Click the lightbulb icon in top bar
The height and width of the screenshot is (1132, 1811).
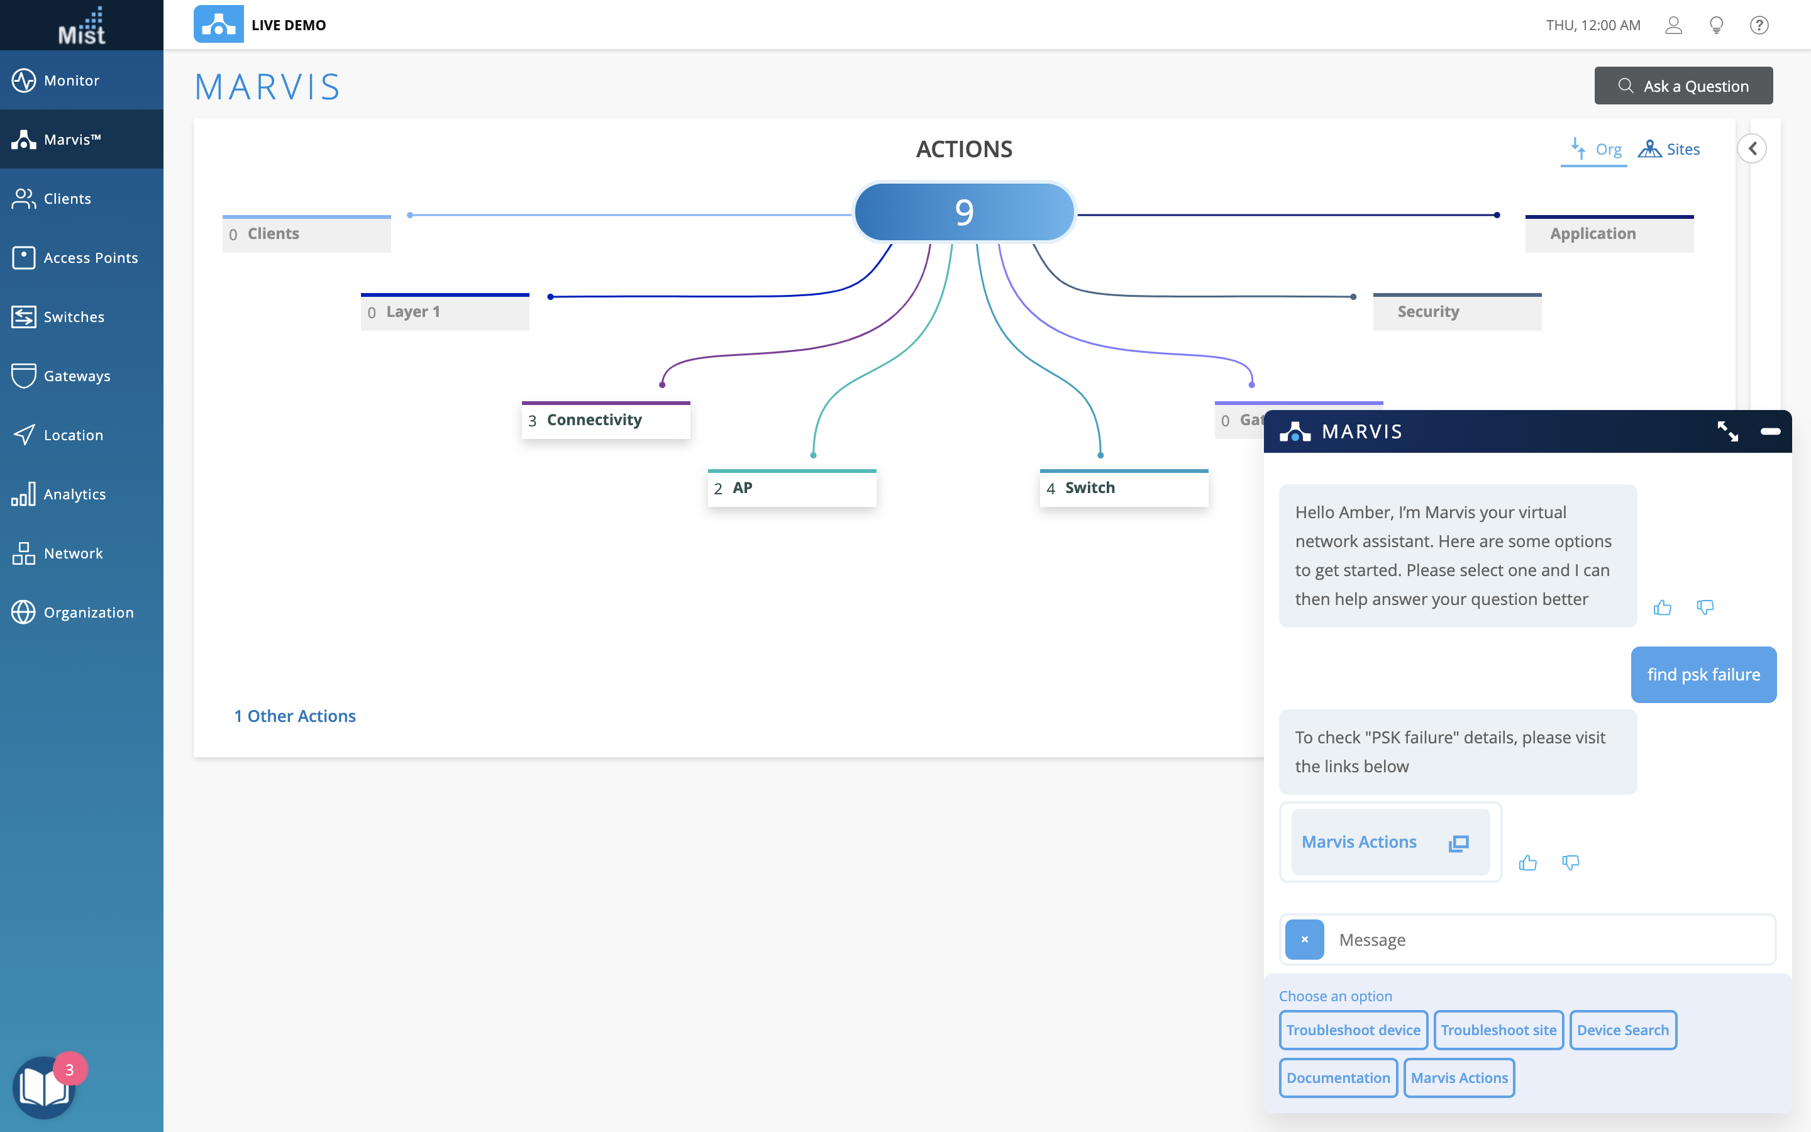point(1717,25)
